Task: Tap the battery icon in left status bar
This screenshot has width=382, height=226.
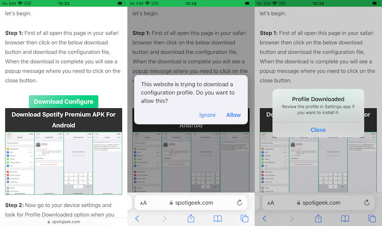Action: coord(121,3)
